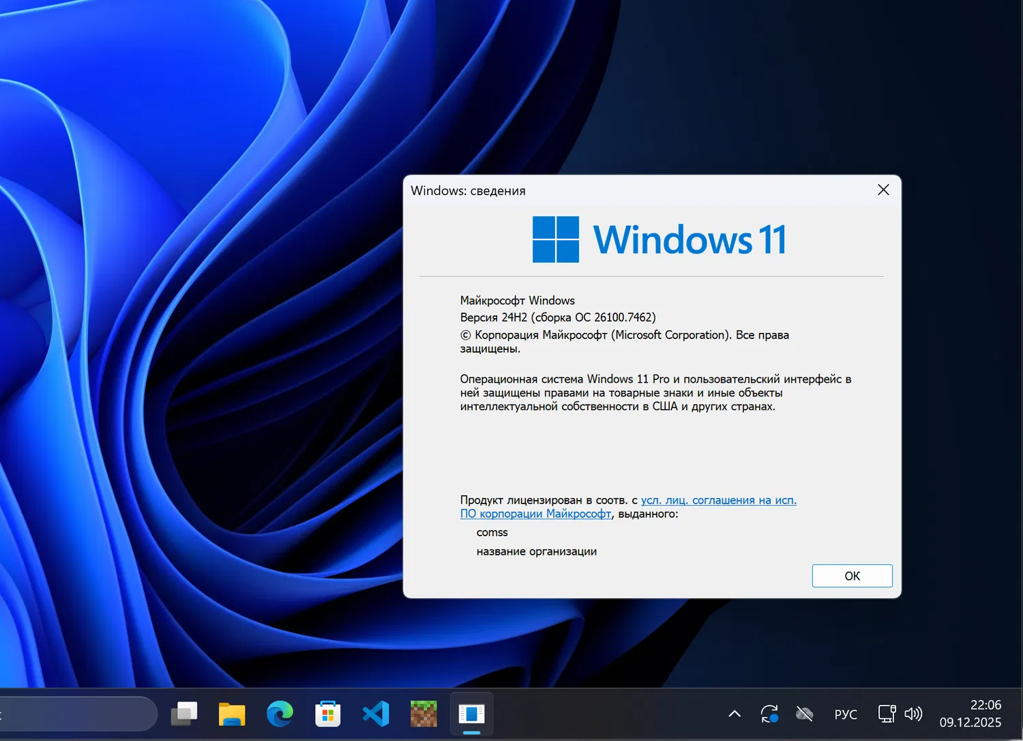Expand hidden system tray icons
The image size is (1023, 741).
click(734, 714)
